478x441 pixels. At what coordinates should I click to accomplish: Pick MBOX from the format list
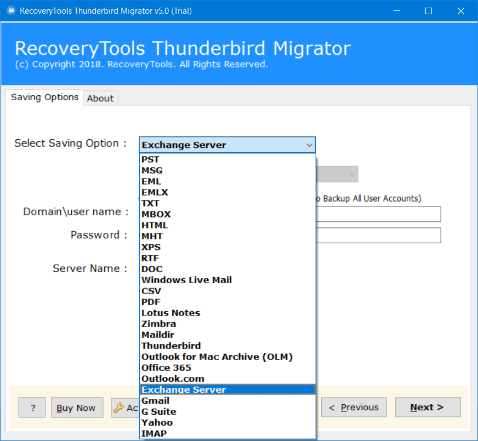[x=227, y=214]
